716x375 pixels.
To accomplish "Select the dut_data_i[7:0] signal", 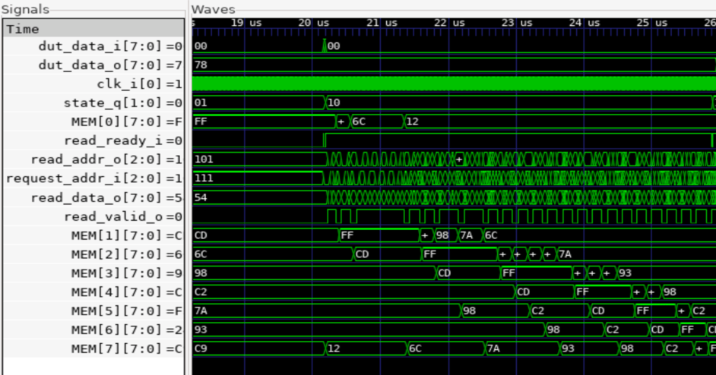I will (106, 46).
